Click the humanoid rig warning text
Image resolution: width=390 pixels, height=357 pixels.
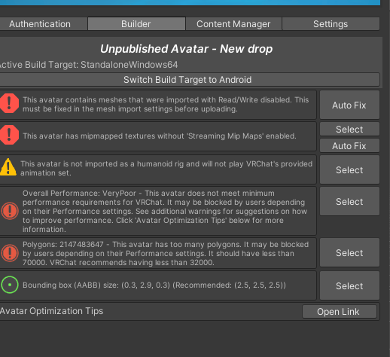click(166, 168)
